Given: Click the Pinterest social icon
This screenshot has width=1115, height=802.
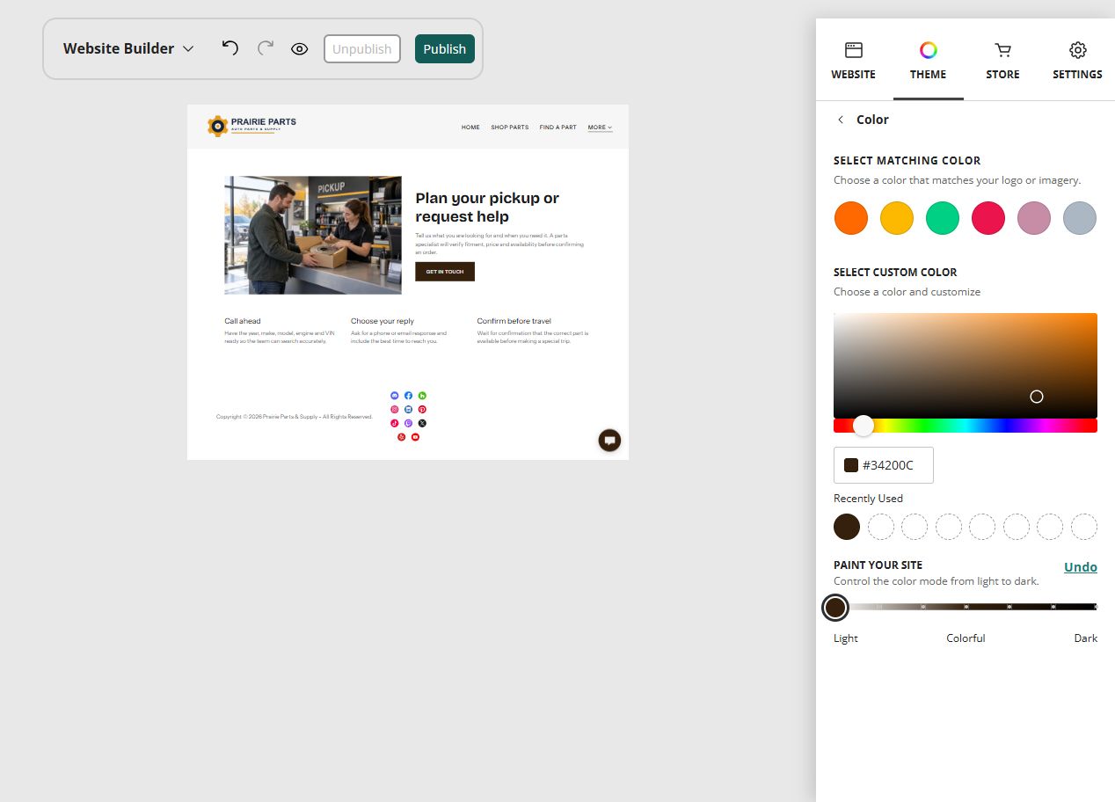Looking at the screenshot, I should [x=422, y=410].
